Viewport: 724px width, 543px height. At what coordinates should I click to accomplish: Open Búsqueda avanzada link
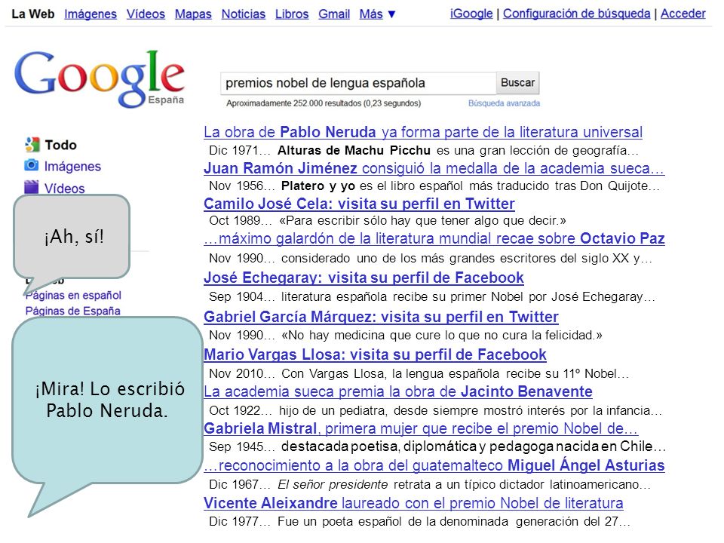click(505, 103)
